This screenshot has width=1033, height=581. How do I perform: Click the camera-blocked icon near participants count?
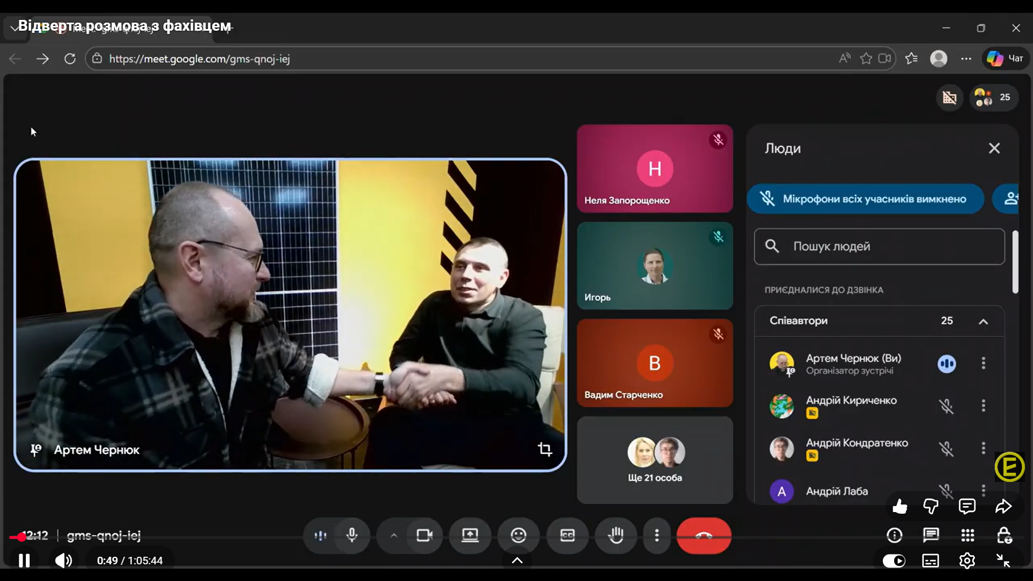point(950,97)
